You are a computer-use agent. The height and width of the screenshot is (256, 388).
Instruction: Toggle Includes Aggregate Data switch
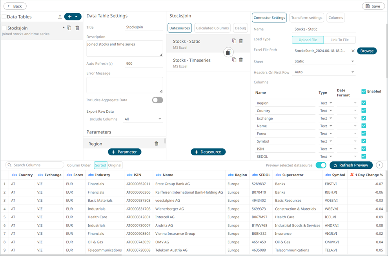157,100
